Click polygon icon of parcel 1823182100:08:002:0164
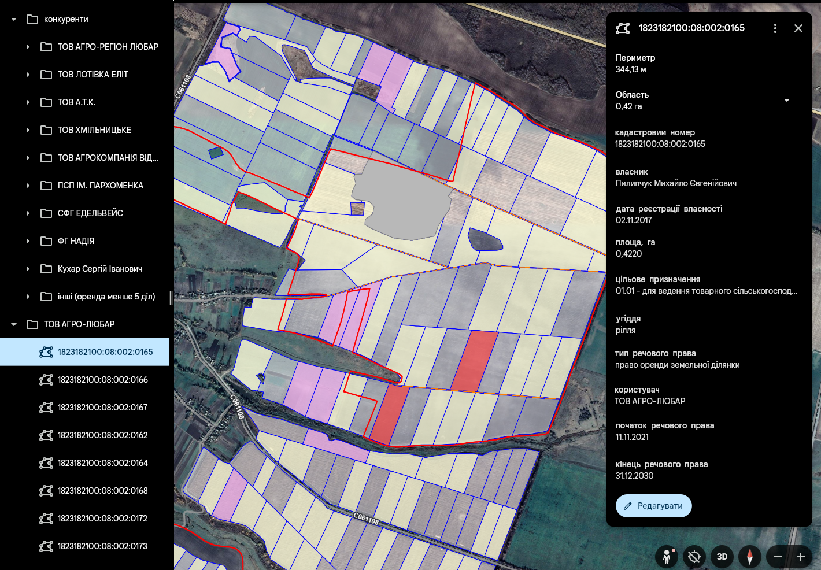The height and width of the screenshot is (570, 821). point(46,463)
